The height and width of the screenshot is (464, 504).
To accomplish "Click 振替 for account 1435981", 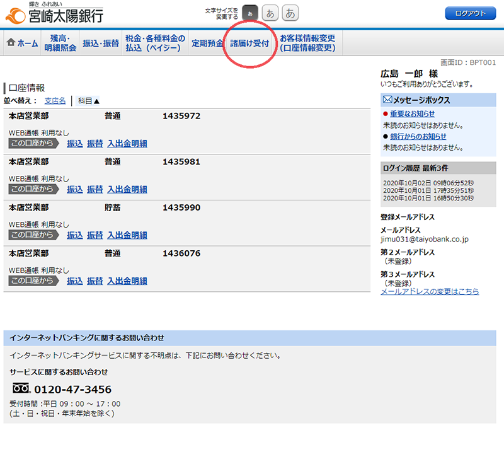I will click(x=94, y=189).
